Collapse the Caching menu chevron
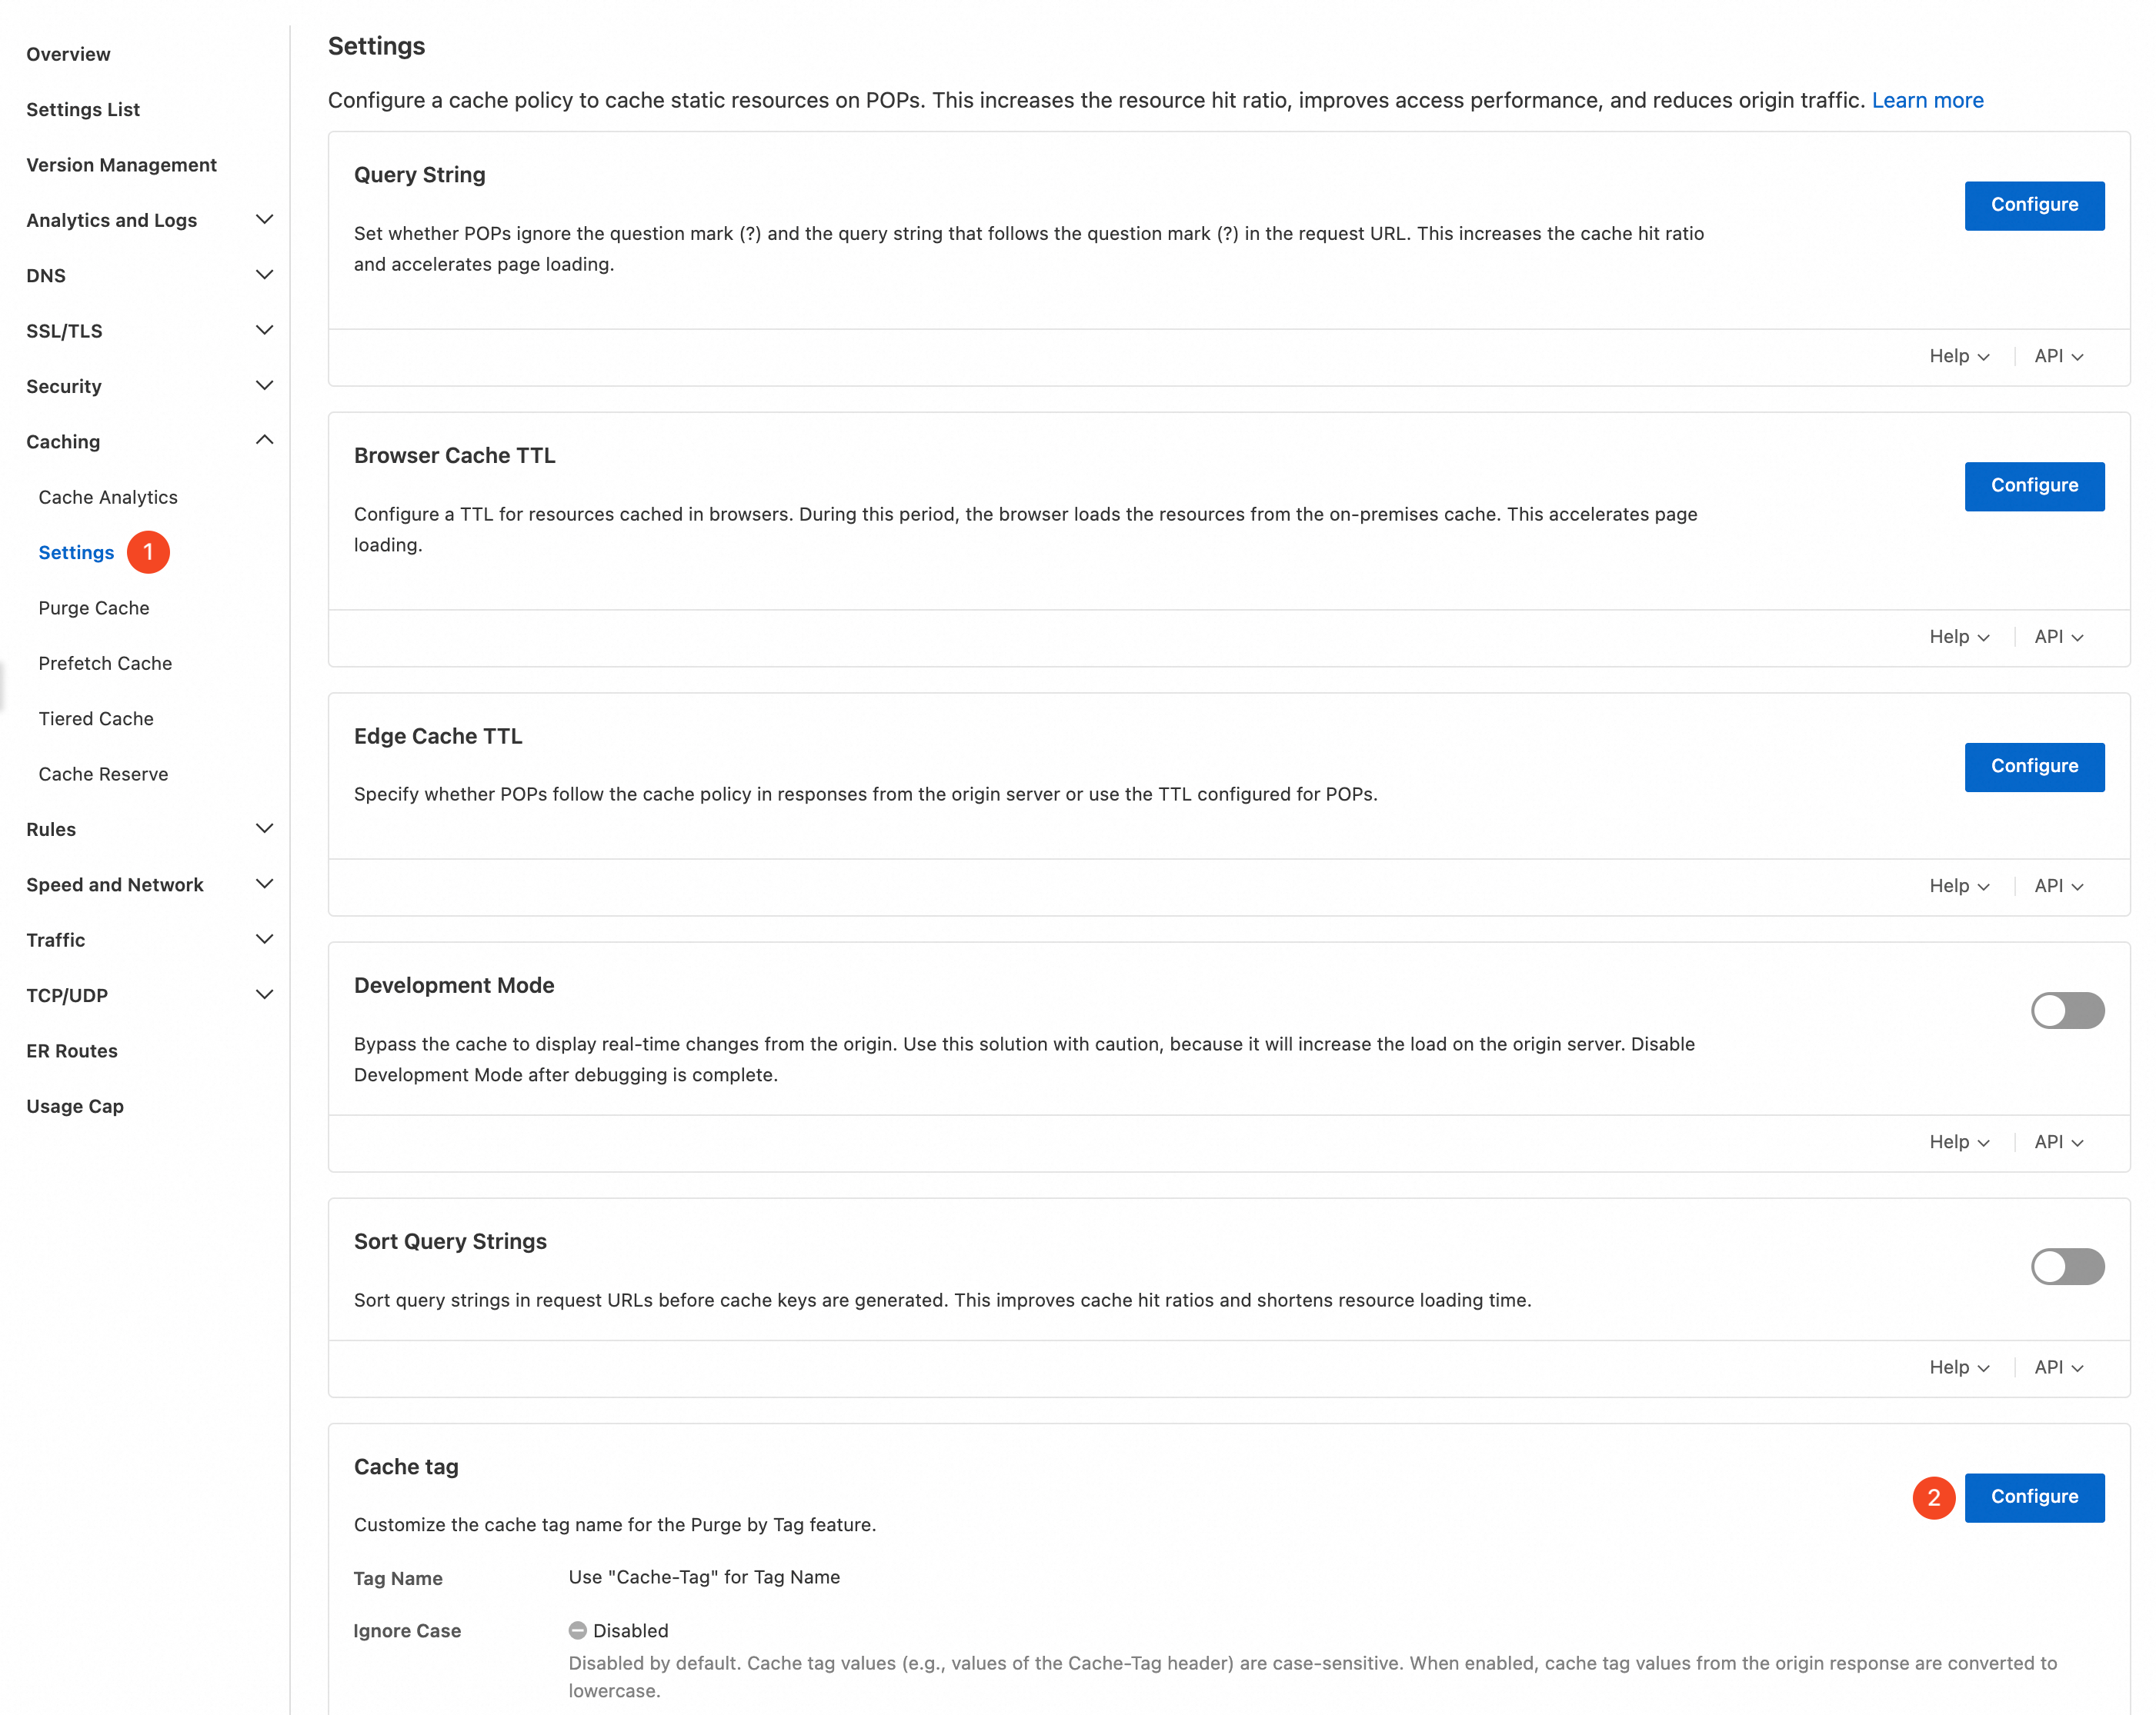 264,441
